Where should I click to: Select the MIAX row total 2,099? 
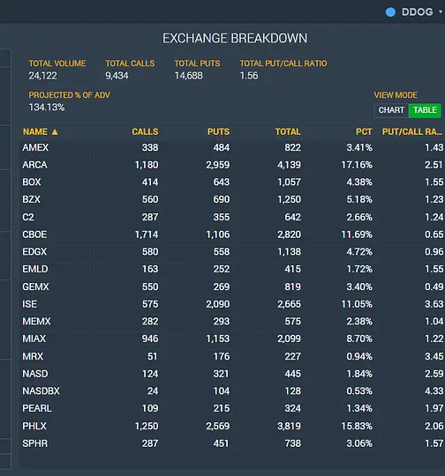289,338
